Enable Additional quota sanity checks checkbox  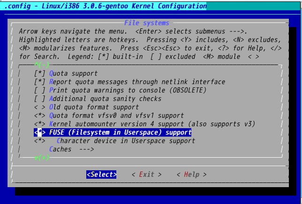point(40,99)
